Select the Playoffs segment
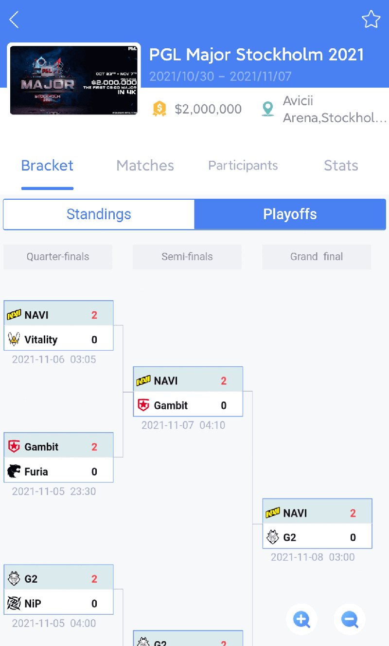 (x=290, y=214)
